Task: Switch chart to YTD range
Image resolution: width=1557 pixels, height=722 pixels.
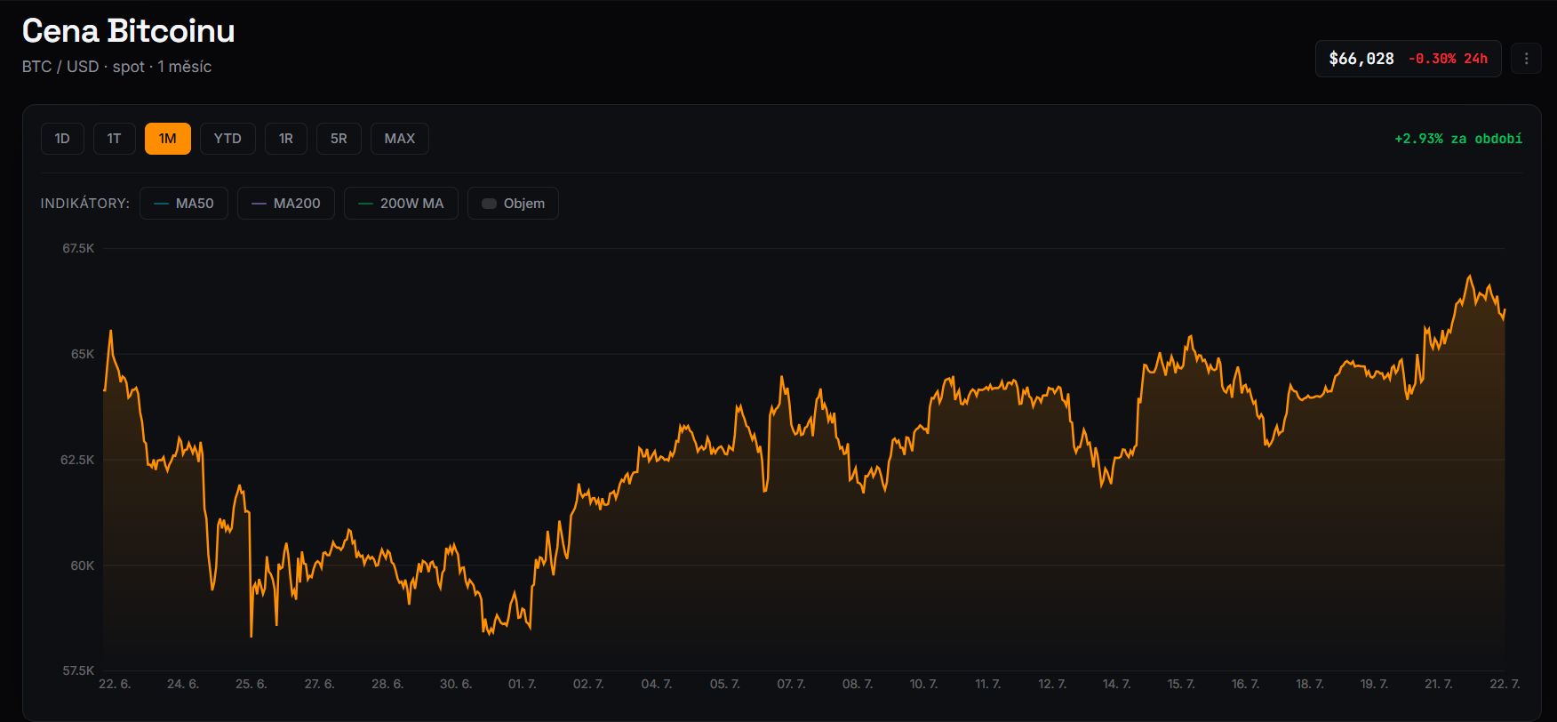Action: (x=228, y=139)
